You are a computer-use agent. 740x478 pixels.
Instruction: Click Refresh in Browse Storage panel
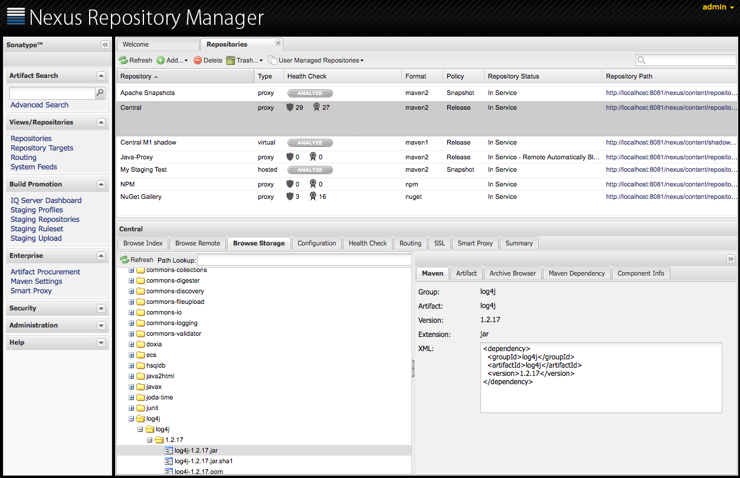coord(136,260)
